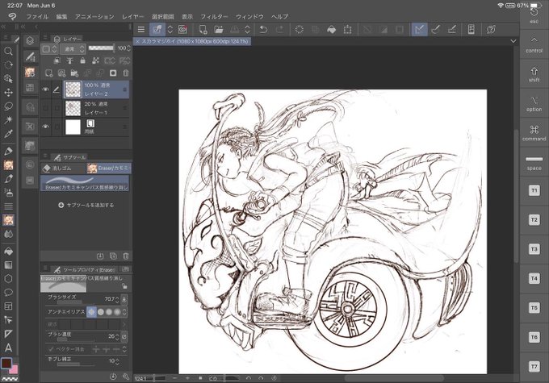549x383 pixels.
Task: Select the Fill bucket tool in left toolbar
Action: (8, 251)
